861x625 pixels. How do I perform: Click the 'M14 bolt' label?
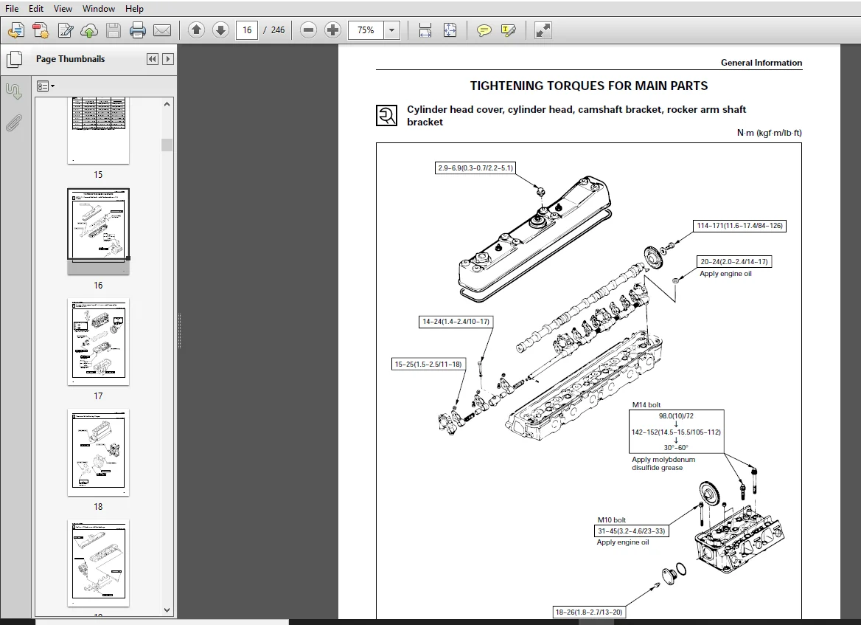click(x=646, y=404)
